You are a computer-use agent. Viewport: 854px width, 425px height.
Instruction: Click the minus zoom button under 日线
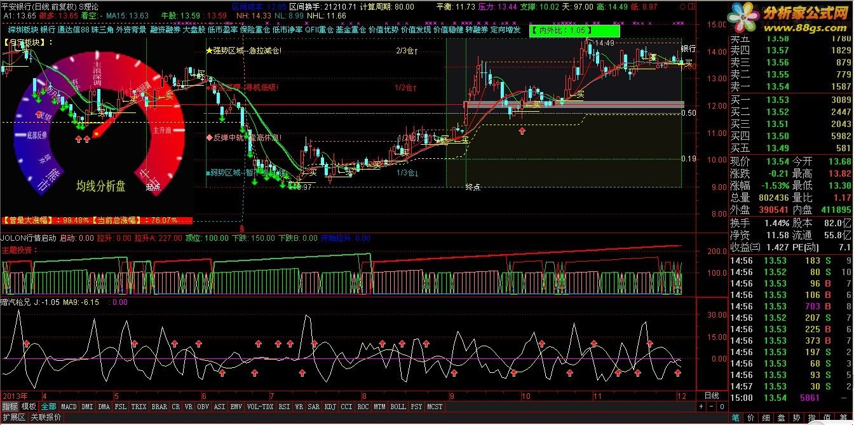(x=712, y=407)
